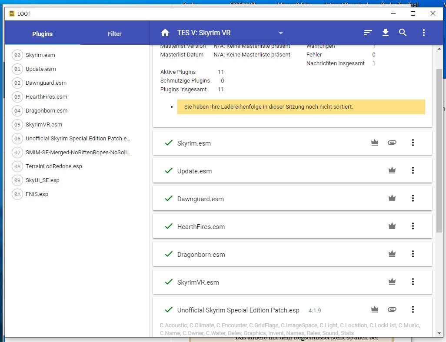Viewport: 446px width, 342px height.
Task: Click the crown icon on the Skyrim.esm card
Action: tap(374, 143)
